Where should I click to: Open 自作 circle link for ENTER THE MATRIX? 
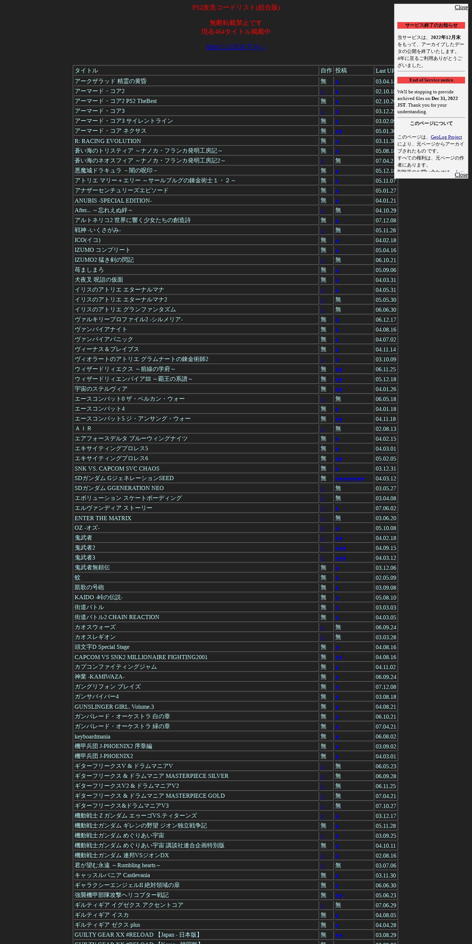tap(322, 518)
